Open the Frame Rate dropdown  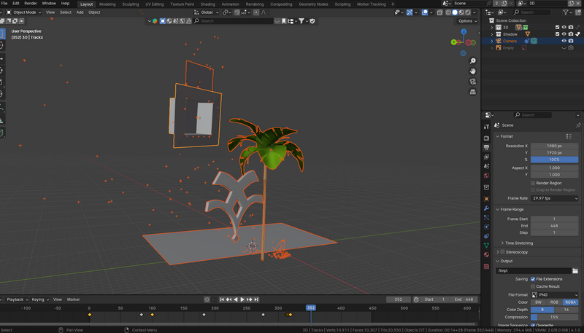tap(554, 197)
